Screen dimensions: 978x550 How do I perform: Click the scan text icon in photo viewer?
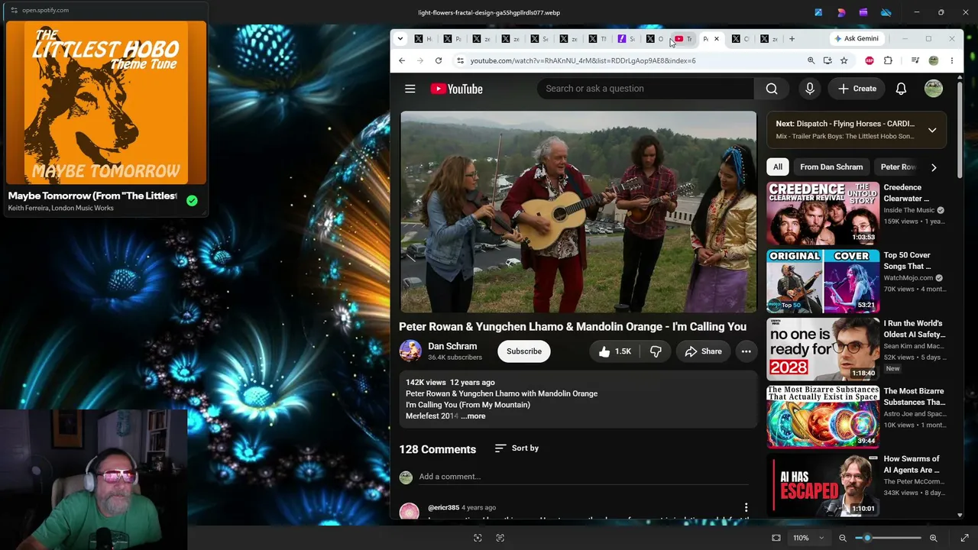(500, 538)
